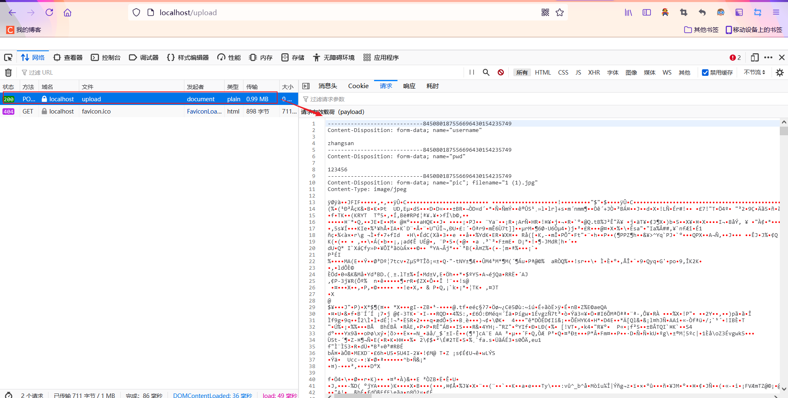
Task: Open the Accessibility tab
Action: pos(334,58)
